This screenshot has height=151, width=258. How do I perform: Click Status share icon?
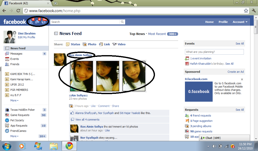[68, 44]
